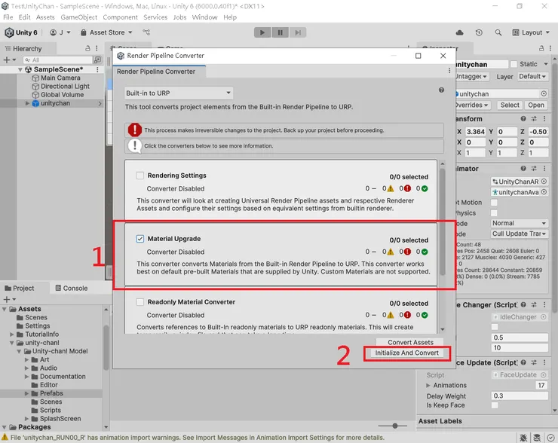Open the Hierarchy panel options menu
The width and height of the screenshot is (558, 443).
[97, 48]
